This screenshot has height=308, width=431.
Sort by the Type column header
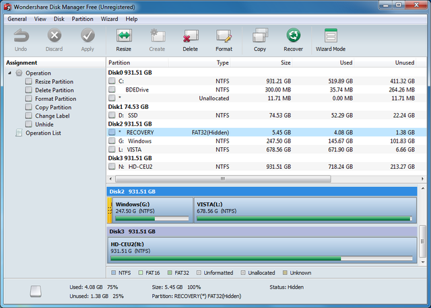click(x=199, y=63)
